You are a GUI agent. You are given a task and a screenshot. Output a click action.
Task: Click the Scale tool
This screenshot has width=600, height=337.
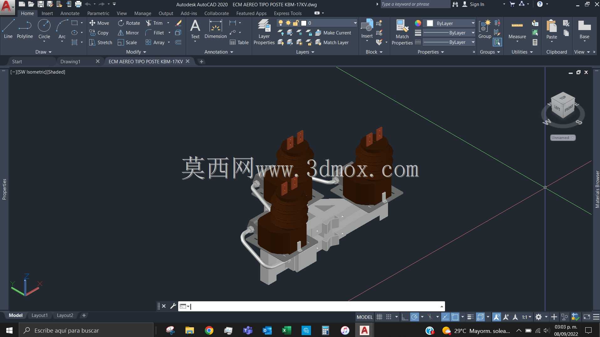click(127, 42)
